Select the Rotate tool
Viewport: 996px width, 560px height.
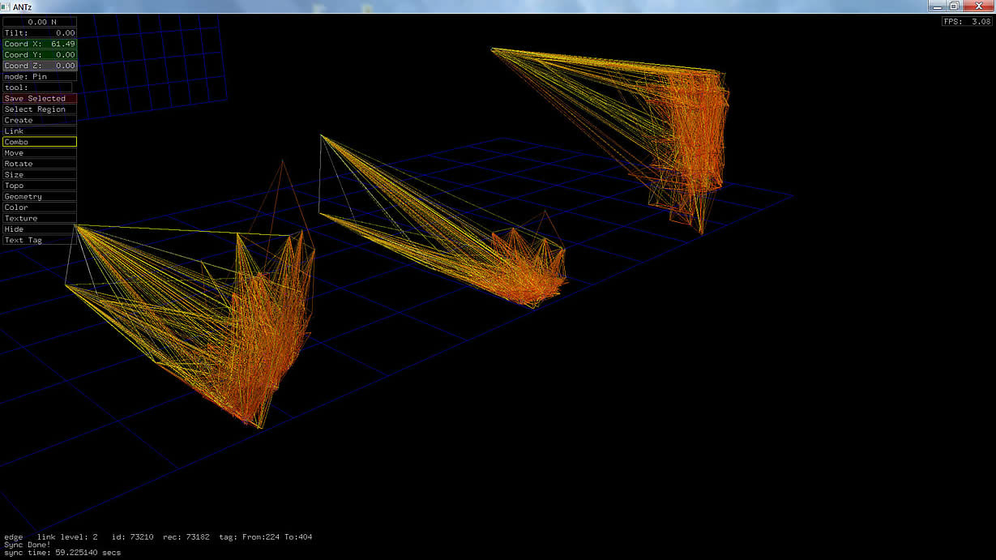40,164
